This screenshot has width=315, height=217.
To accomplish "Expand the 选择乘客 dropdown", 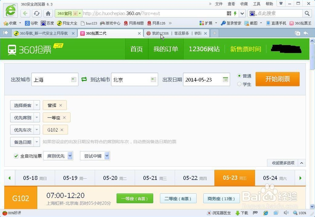I will (37, 105).
